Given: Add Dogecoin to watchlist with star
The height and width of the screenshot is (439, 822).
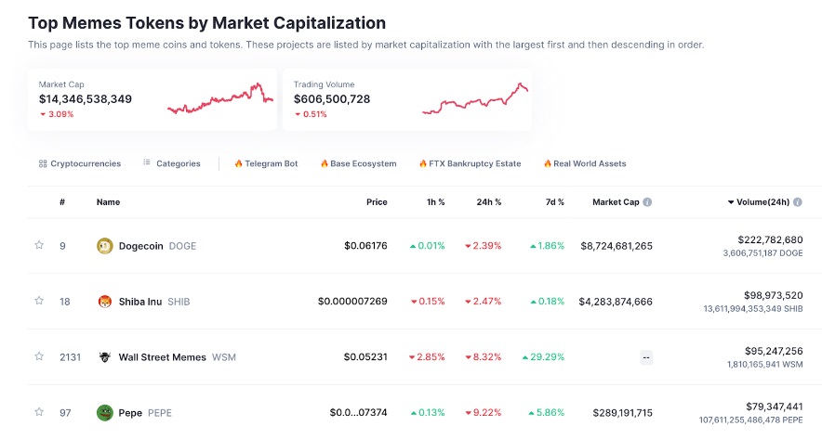Looking at the screenshot, I should pos(39,246).
